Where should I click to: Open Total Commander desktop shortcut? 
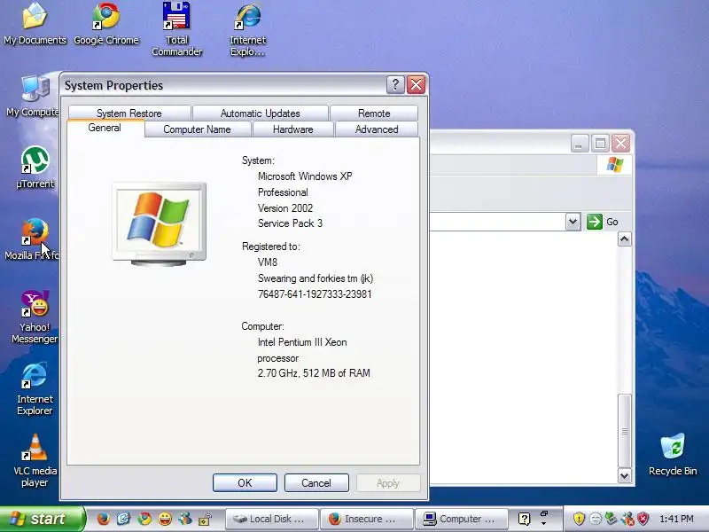[176, 29]
